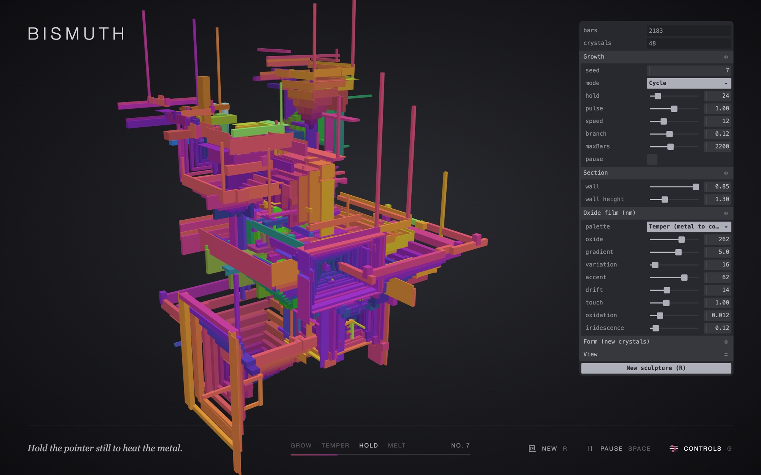
Task: Click the maxBars slider track
Action: click(x=674, y=147)
